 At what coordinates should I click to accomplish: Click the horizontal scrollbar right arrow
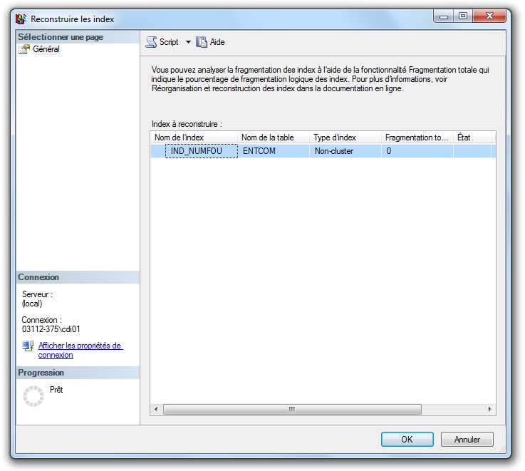489,410
